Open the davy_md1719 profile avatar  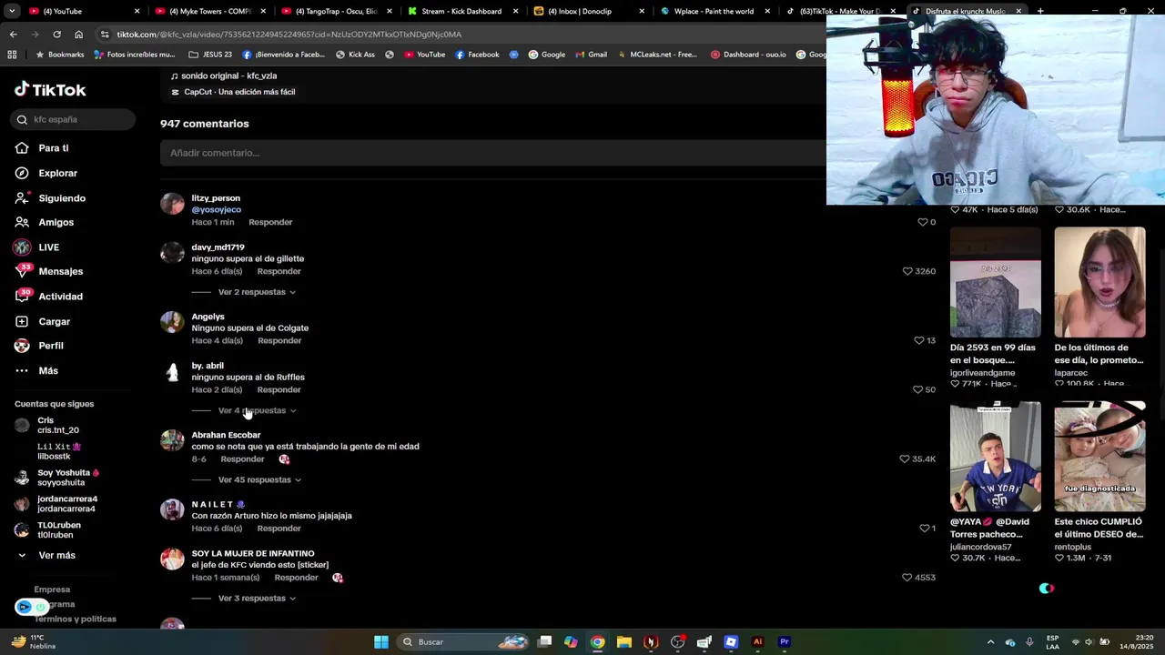pyautogui.click(x=172, y=253)
